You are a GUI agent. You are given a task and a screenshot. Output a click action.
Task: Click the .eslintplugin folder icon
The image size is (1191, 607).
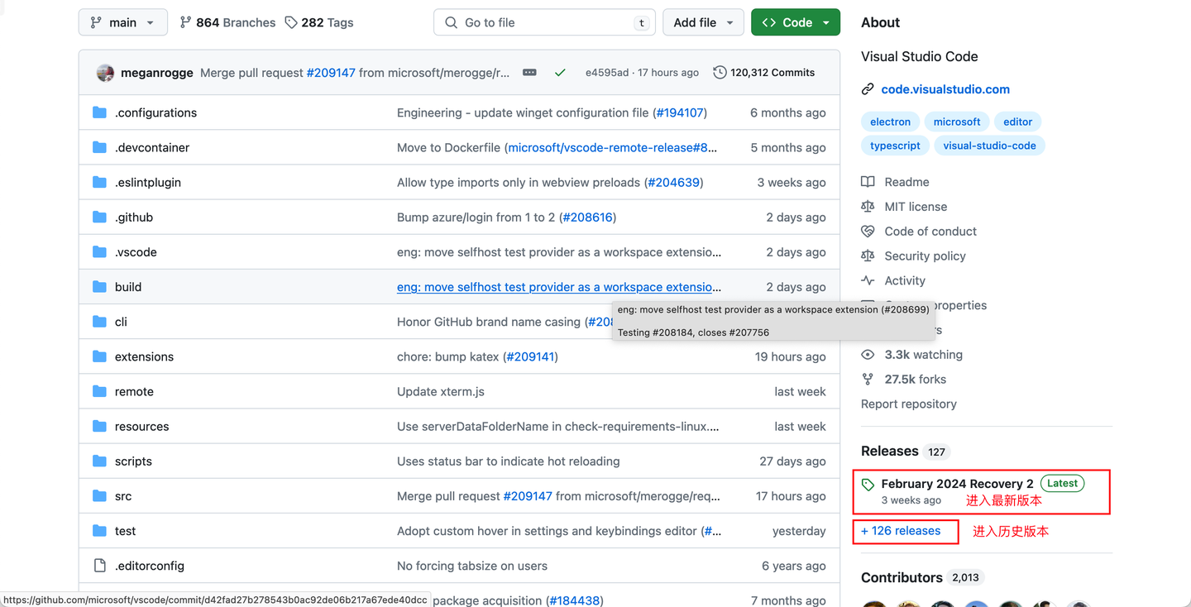[99, 182]
